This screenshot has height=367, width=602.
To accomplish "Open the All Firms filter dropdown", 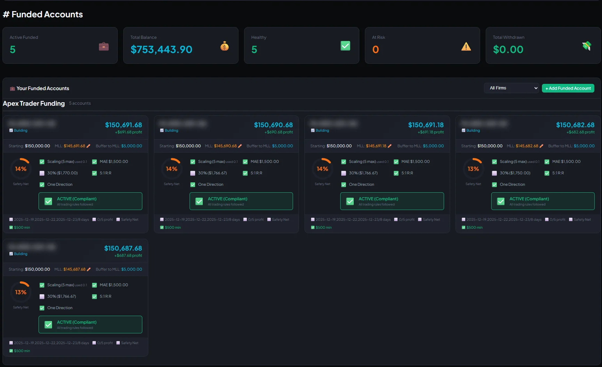I will 511,88.
